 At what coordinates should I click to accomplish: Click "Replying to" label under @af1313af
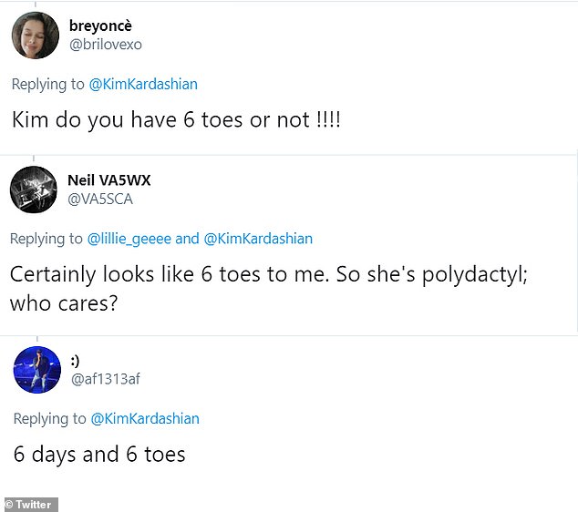click(49, 419)
